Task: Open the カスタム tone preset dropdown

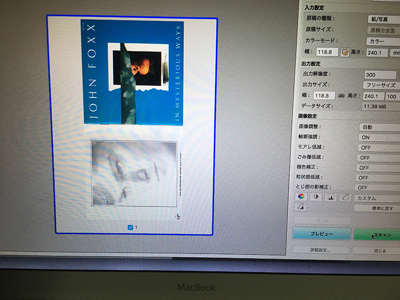Action: coord(377,198)
